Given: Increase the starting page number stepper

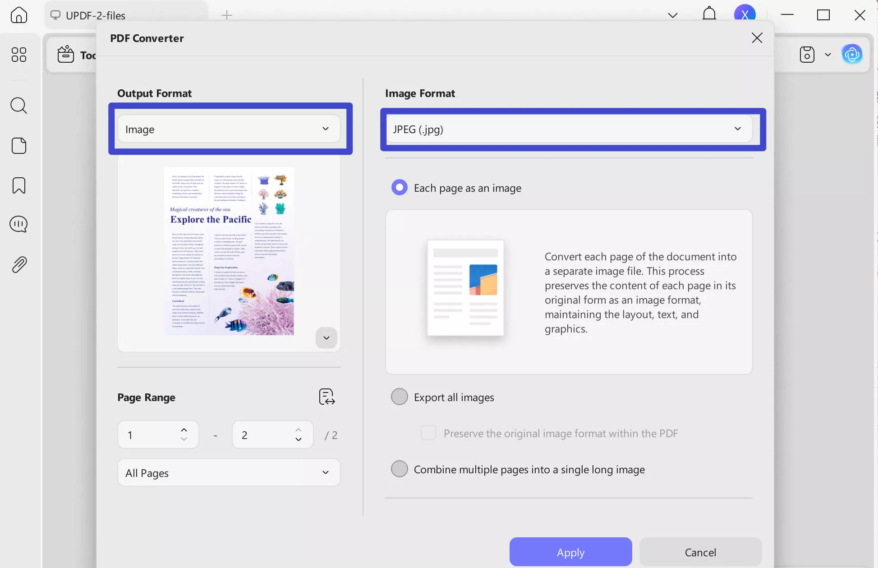Looking at the screenshot, I should point(184,430).
